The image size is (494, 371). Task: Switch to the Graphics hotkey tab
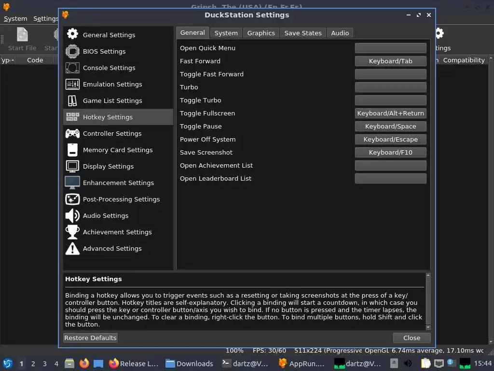tap(261, 33)
